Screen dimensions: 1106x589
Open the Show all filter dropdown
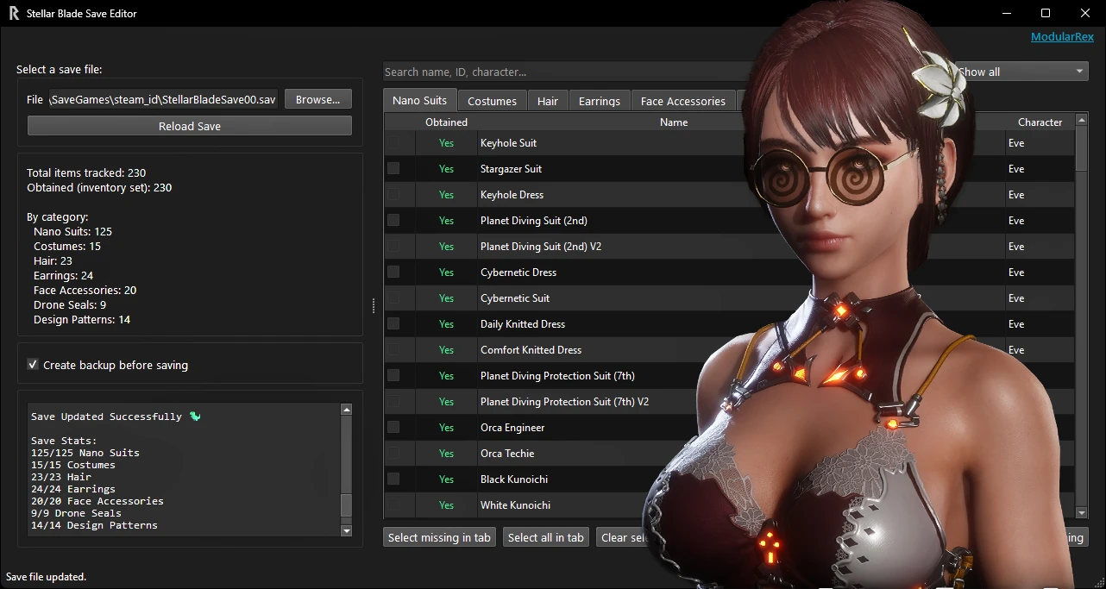click(1021, 72)
